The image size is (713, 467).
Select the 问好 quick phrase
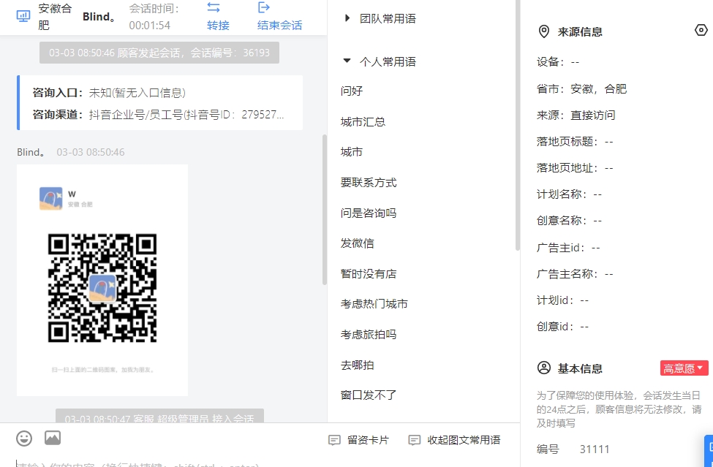(352, 91)
